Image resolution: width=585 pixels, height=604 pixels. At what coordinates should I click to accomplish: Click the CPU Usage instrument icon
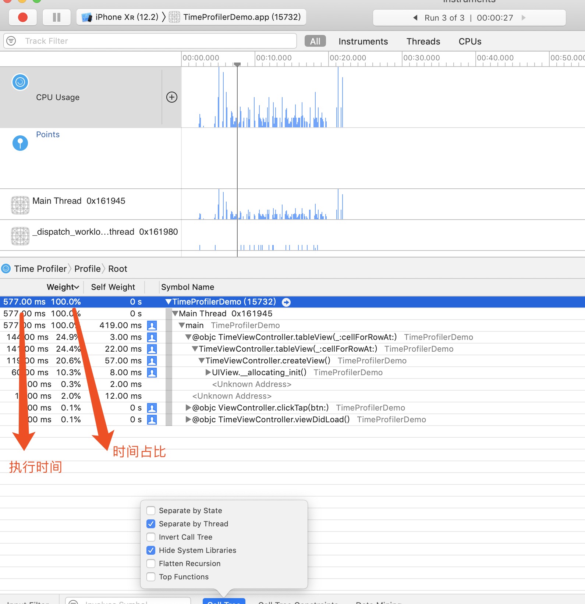[x=20, y=82]
